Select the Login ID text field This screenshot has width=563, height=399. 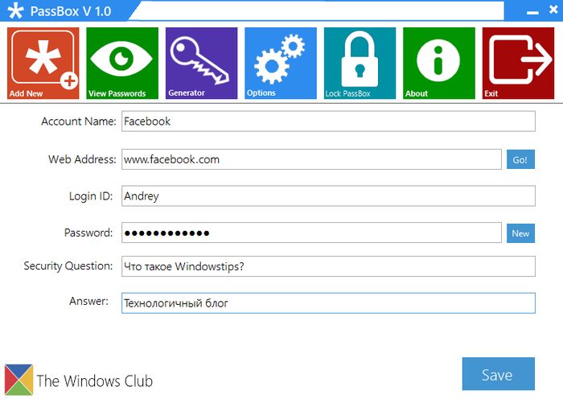tap(327, 196)
